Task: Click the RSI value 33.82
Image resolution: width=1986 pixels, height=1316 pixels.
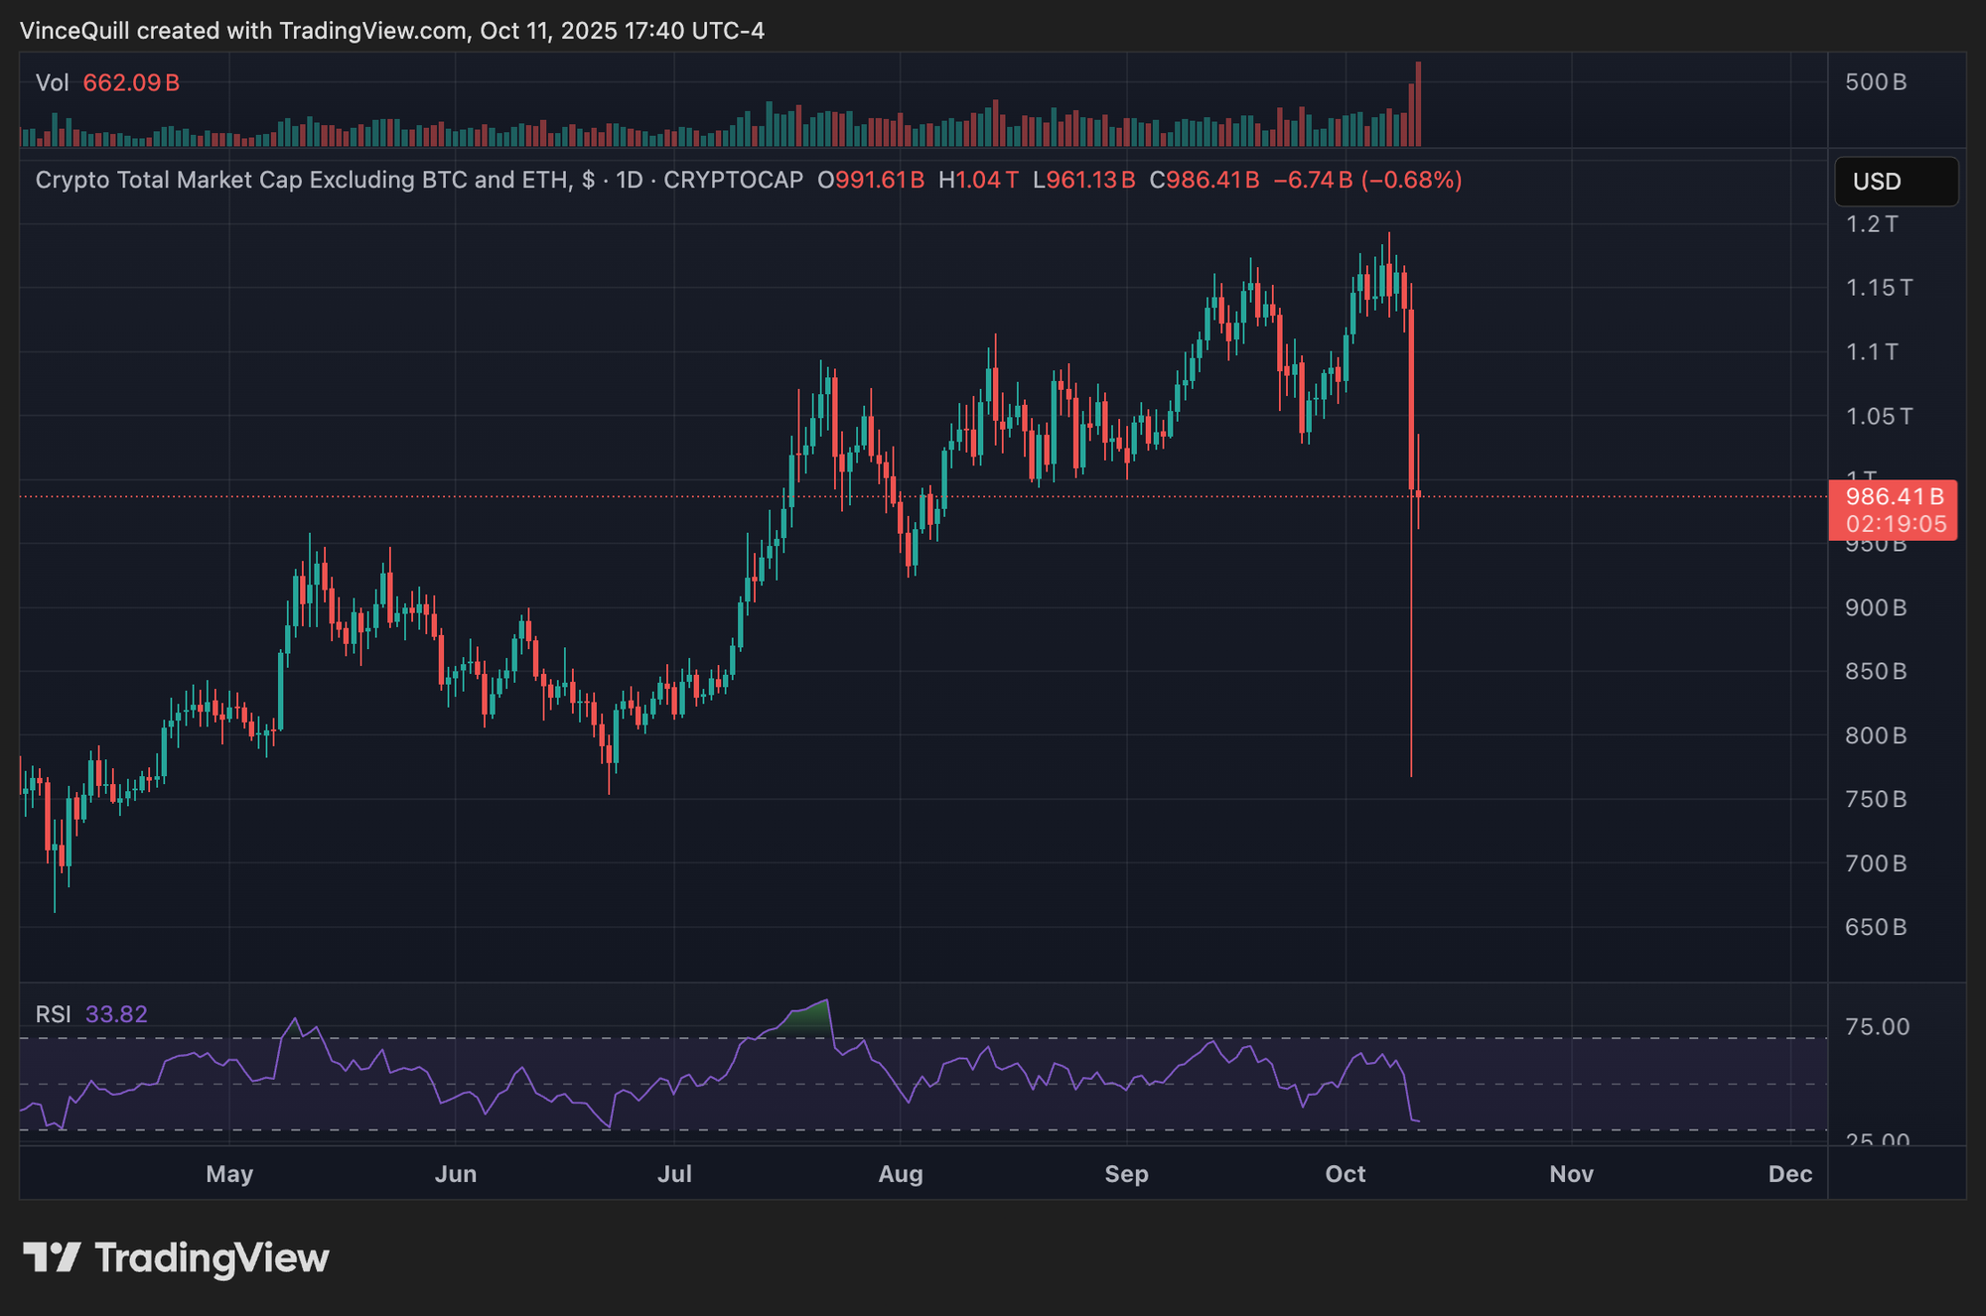Action: 116,1014
